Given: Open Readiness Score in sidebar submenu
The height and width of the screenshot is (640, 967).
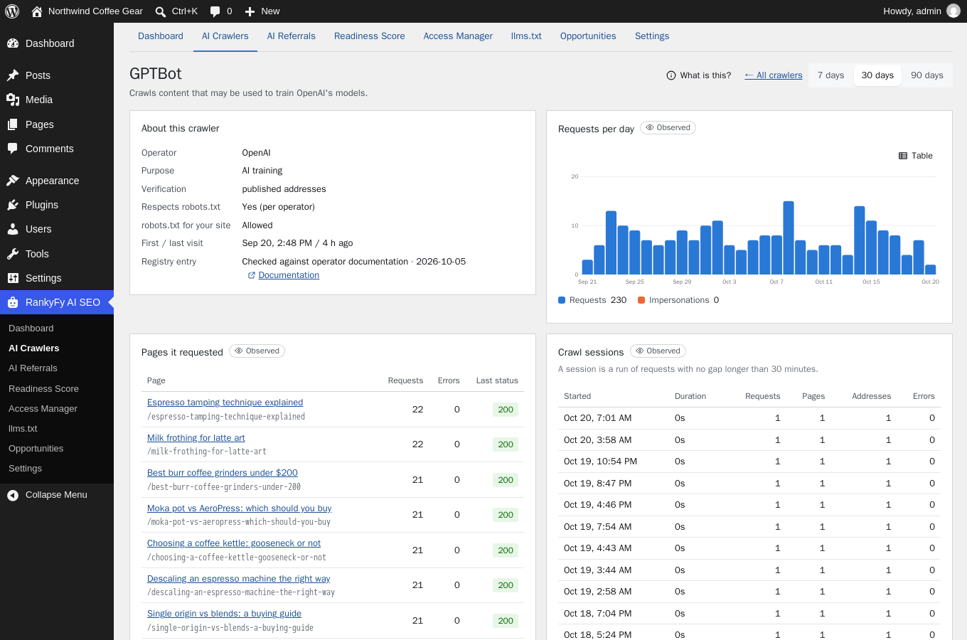Looking at the screenshot, I should 44,389.
